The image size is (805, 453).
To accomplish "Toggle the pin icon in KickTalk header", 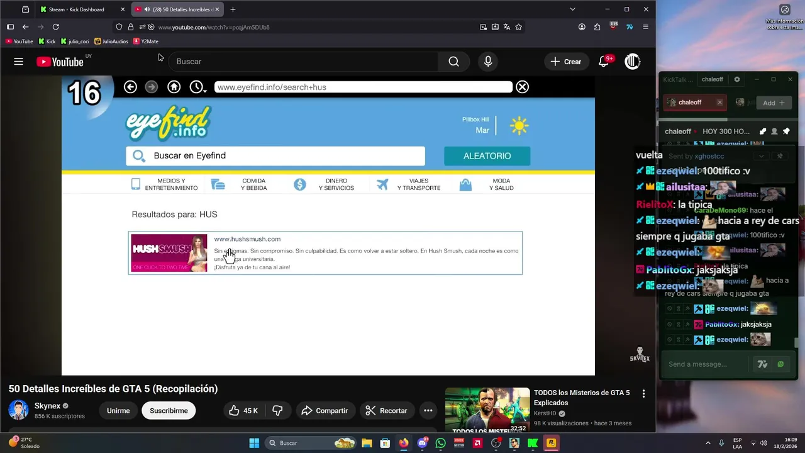I will [x=786, y=131].
